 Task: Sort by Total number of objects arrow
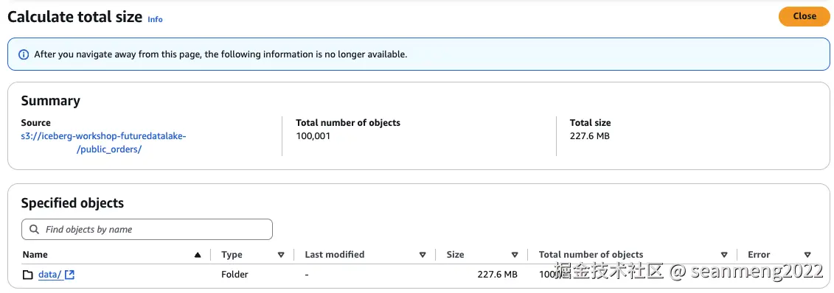click(x=724, y=255)
